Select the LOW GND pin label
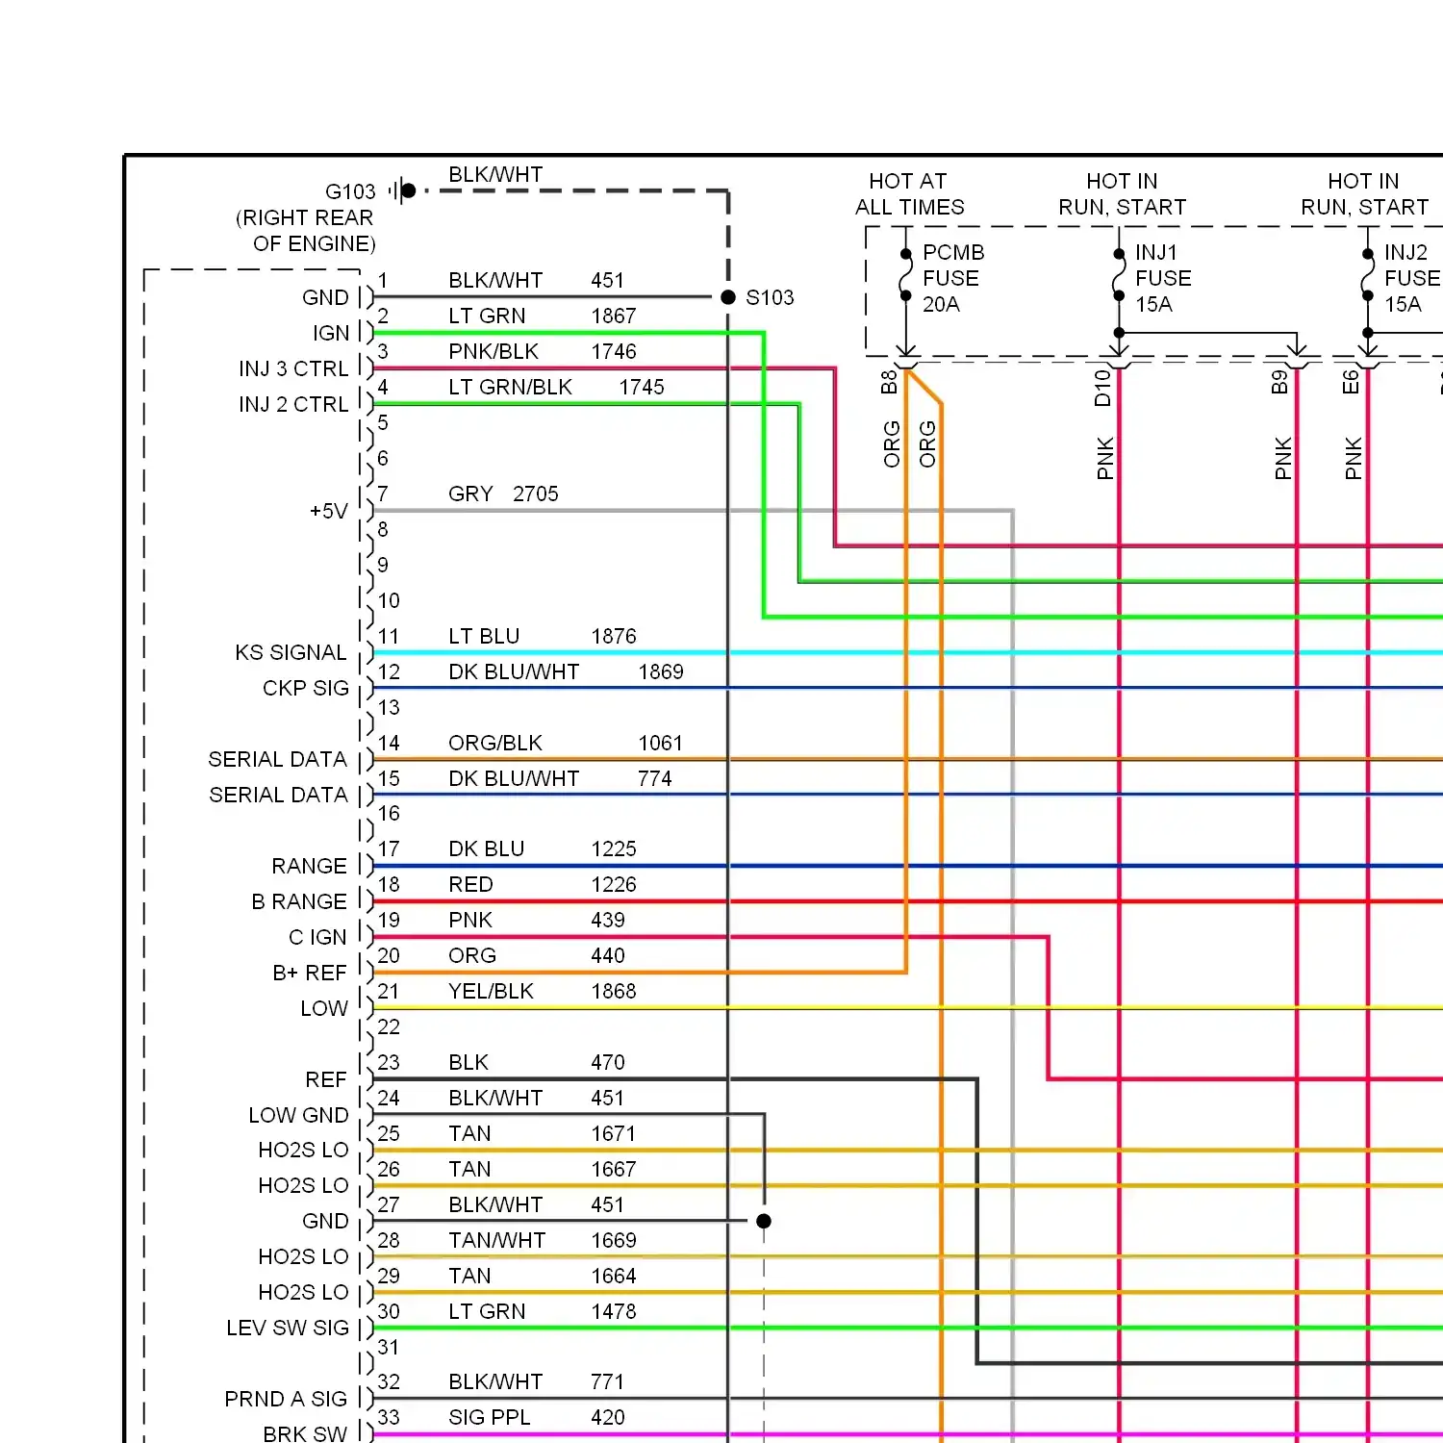This screenshot has width=1443, height=1443. coord(298,1115)
